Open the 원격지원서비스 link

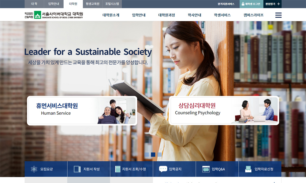pos(226,4)
